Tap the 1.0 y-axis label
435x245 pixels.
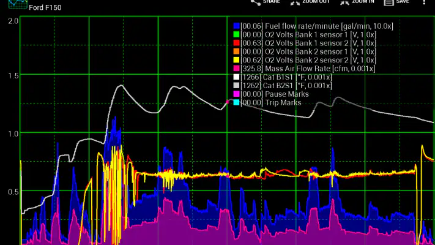pos(13,134)
